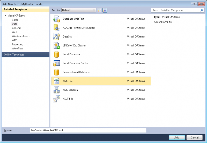The height and width of the screenshot is (143, 207).
Task: Select the XSLT File template label
Action: coord(68,99)
